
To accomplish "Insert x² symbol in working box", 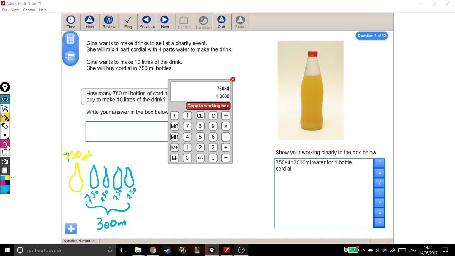I will tap(379, 173).
